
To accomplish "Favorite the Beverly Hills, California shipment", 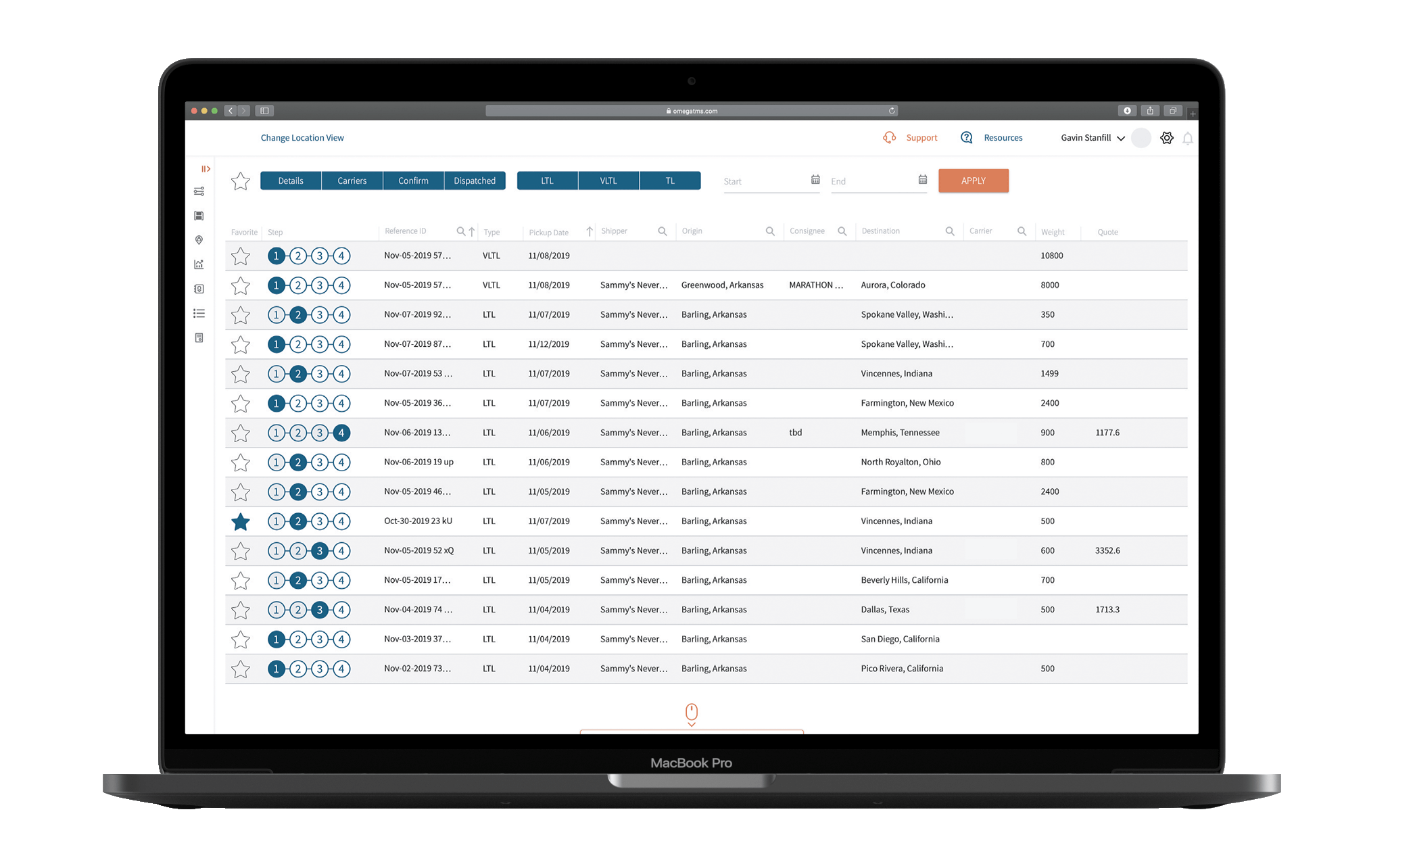I will 241,581.
